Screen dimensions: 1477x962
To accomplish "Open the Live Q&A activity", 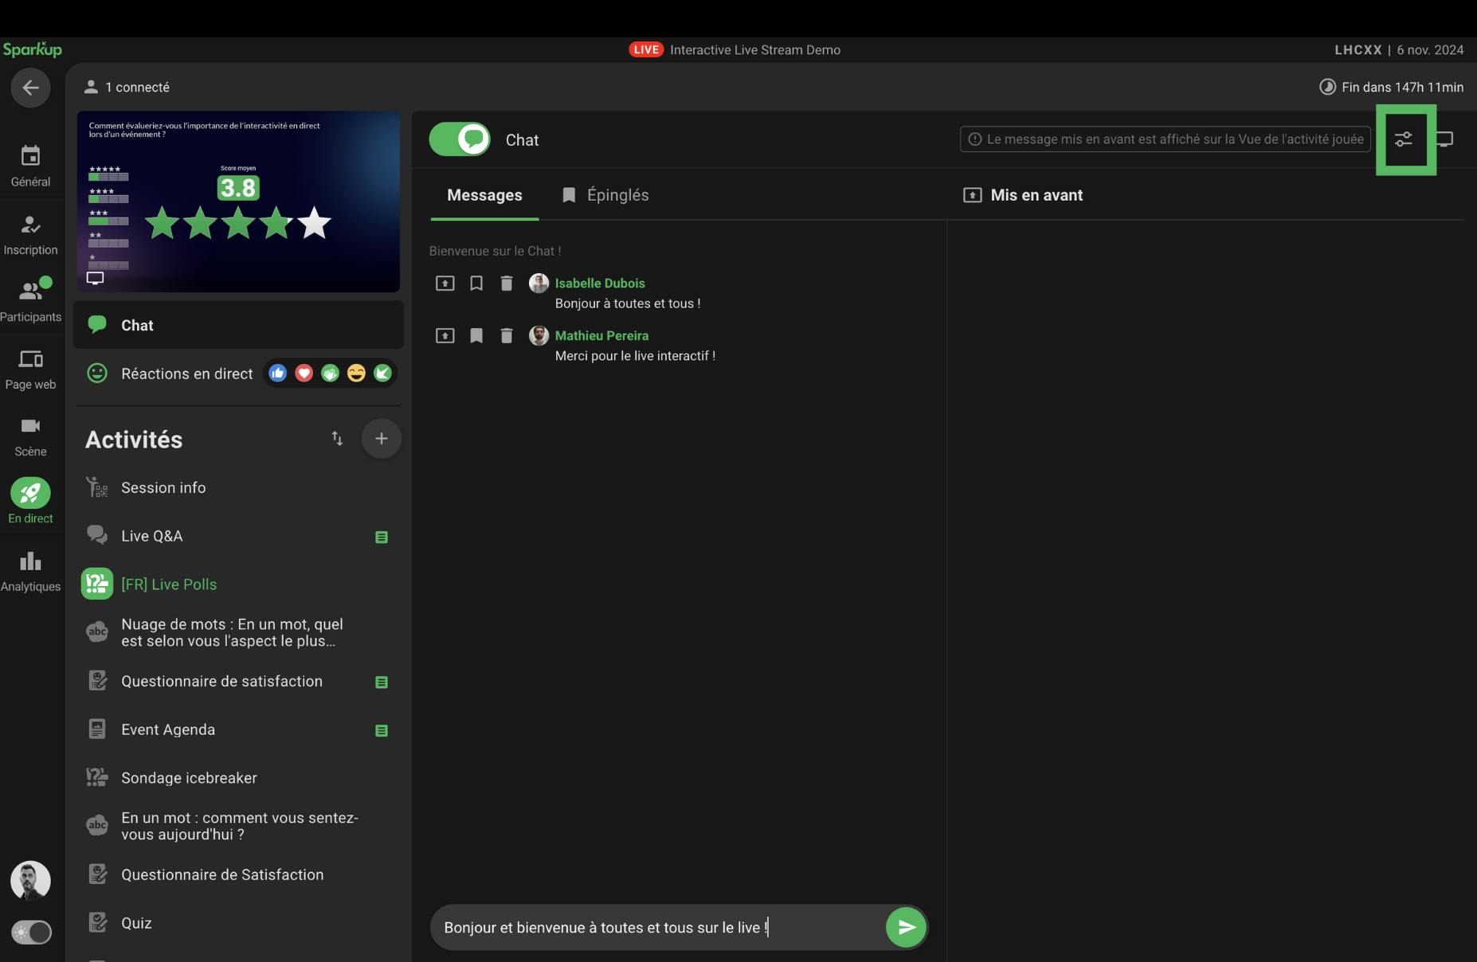I will pyautogui.click(x=152, y=536).
